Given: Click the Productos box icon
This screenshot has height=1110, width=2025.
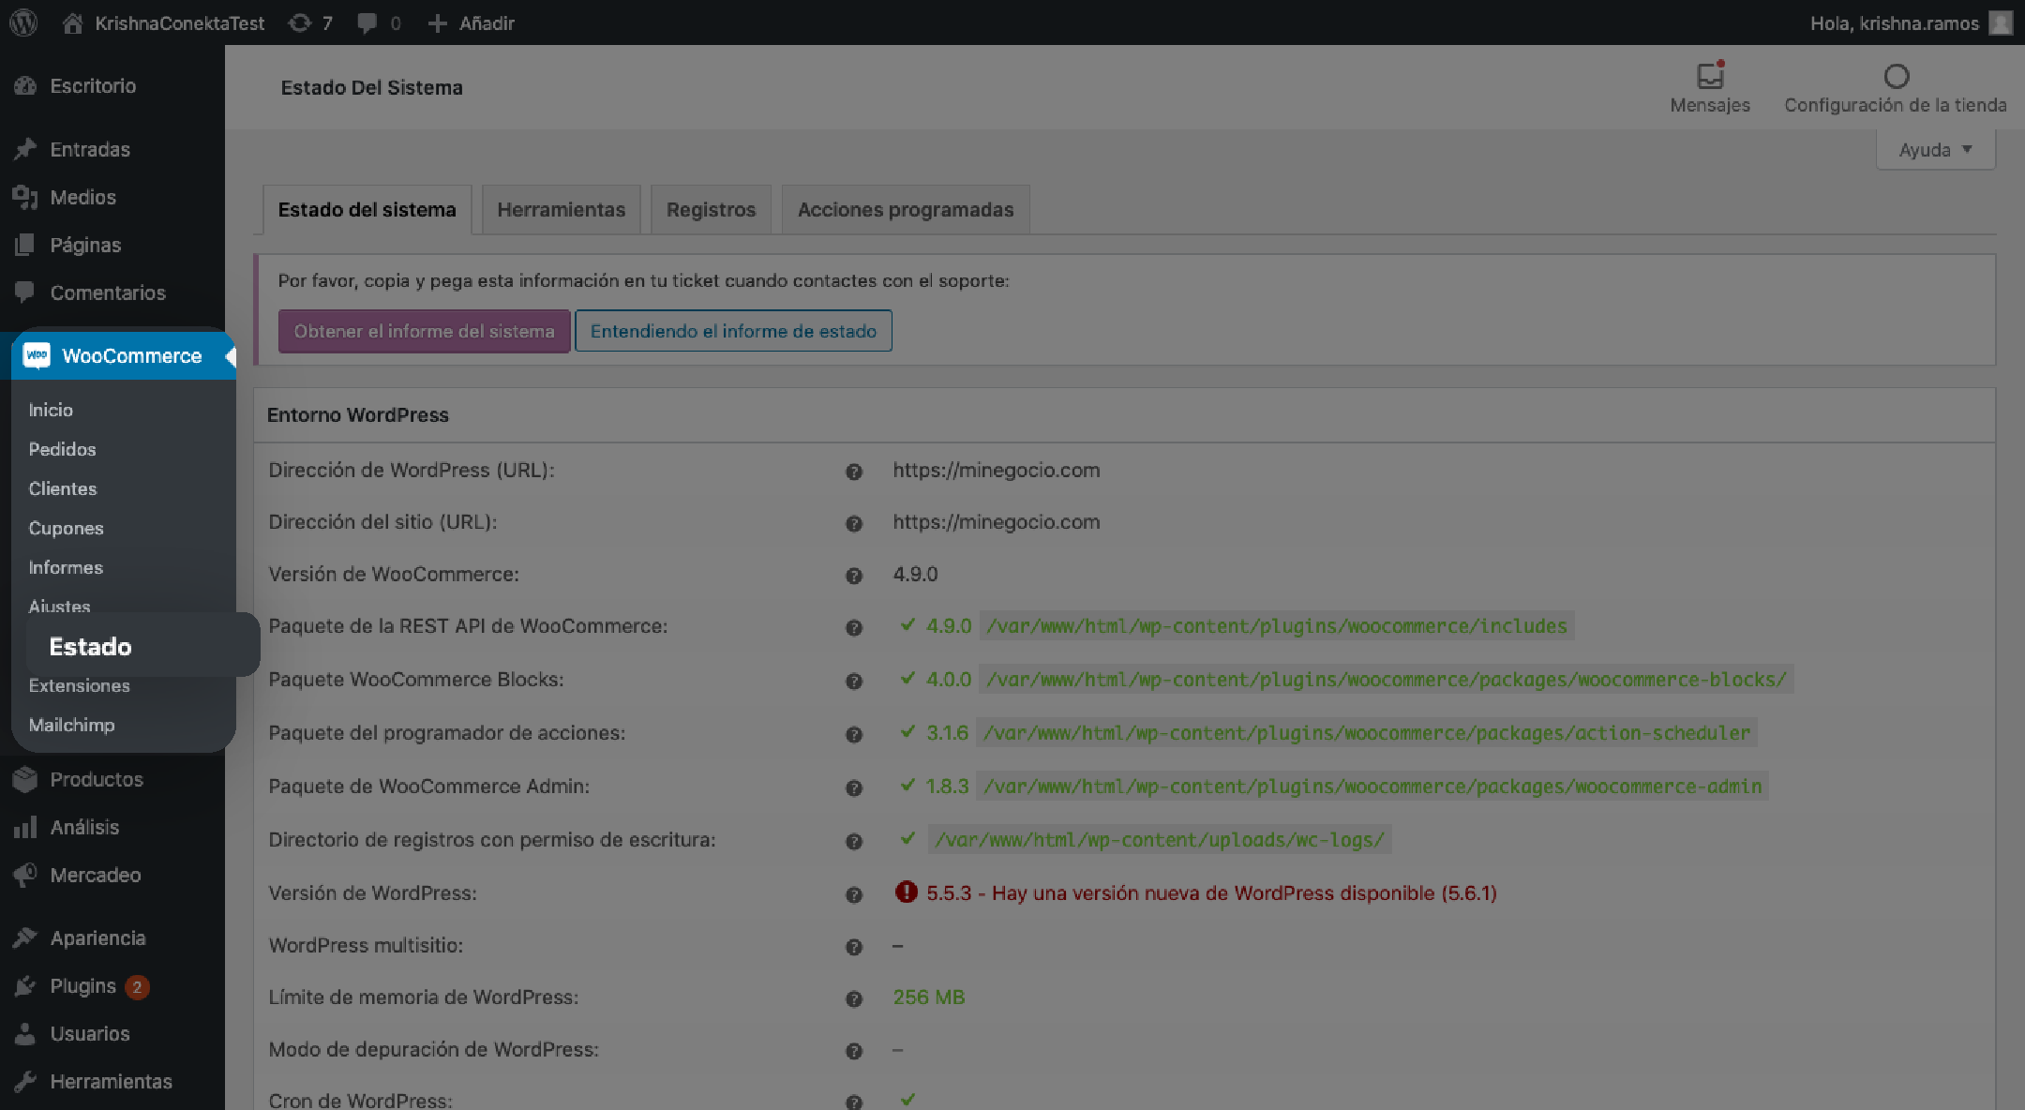Looking at the screenshot, I should tap(25, 779).
